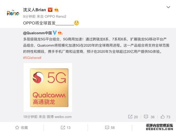This screenshot has height=133, width=176.
Task: Repost this post using the 13 button
Action: (65, 127)
